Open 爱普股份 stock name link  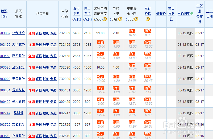[x=18, y=79]
